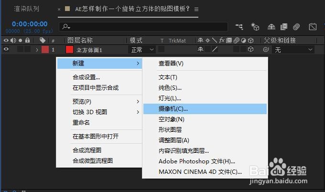Click red label color swatch for layer 1
This screenshot has width=325, height=192.
45,50
